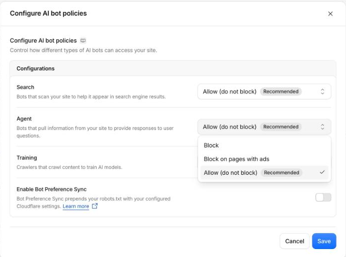Click the Training setting label
Image resolution: width=346 pixels, height=257 pixels.
pos(27,158)
